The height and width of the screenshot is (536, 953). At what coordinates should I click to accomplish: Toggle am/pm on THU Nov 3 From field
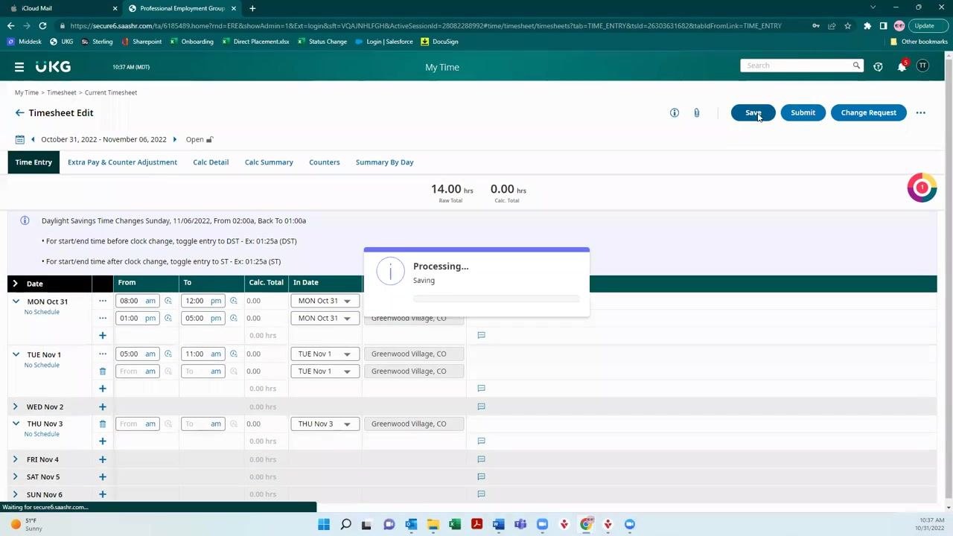click(150, 424)
